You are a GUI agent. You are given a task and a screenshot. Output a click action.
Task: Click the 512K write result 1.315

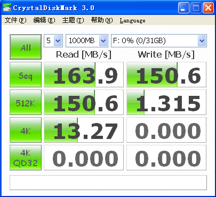[x=166, y=102]
